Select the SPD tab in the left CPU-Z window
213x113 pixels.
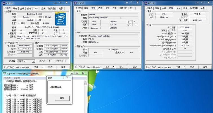point(36,8)
